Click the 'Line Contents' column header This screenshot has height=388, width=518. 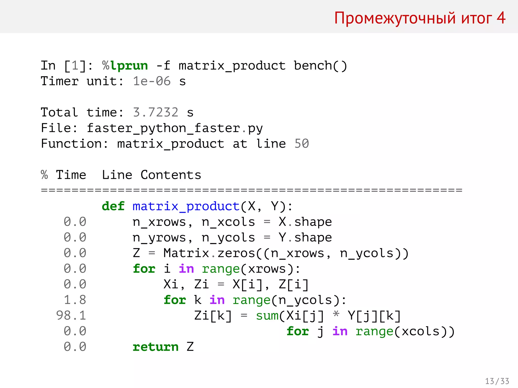point(152,175)
